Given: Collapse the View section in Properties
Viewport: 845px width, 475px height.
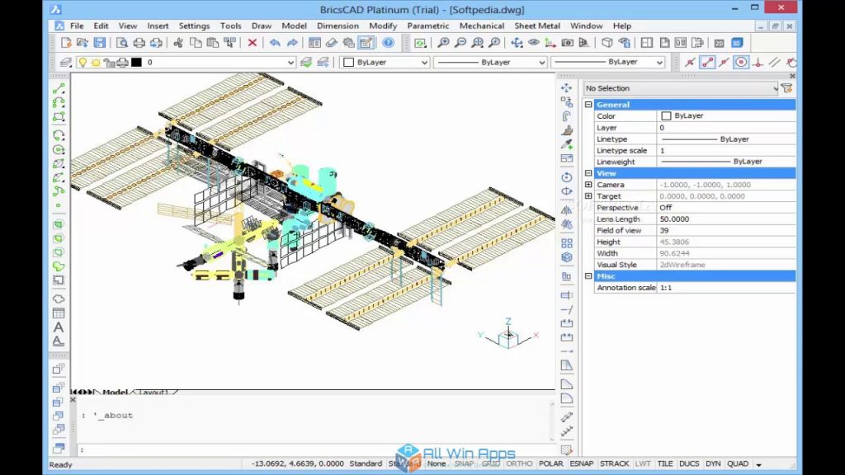Looking at the screenshot, I should point(588,173).
